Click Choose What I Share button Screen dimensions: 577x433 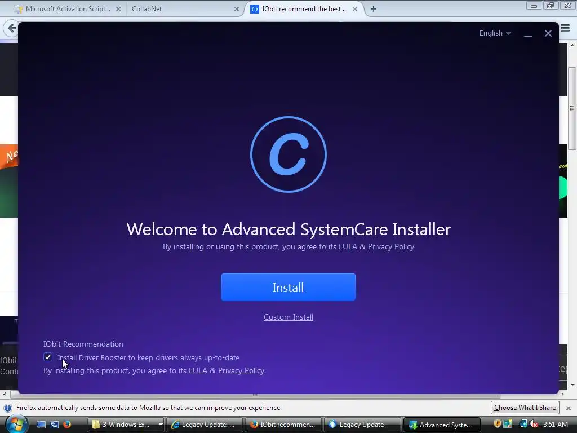point(525,408)
